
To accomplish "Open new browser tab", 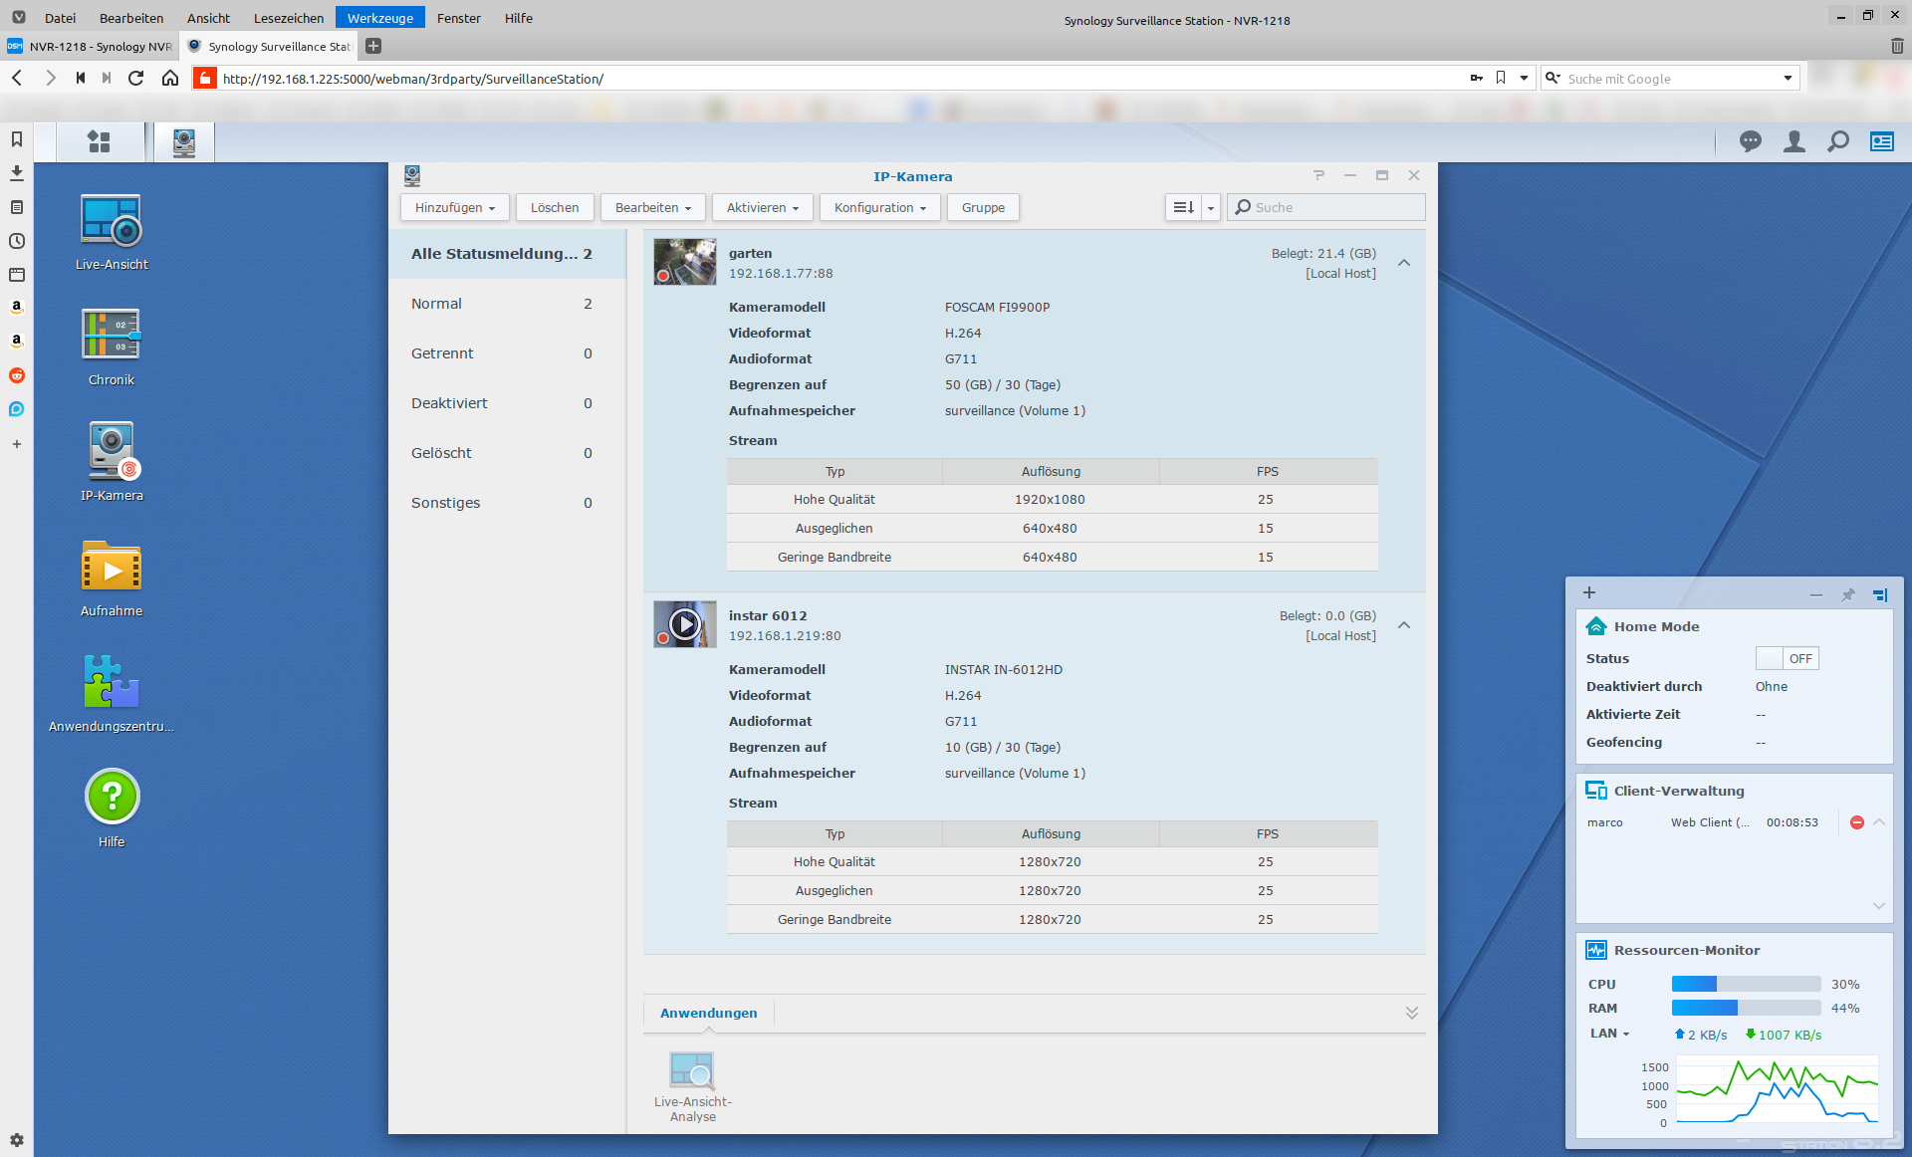I will tap(373, 46).
